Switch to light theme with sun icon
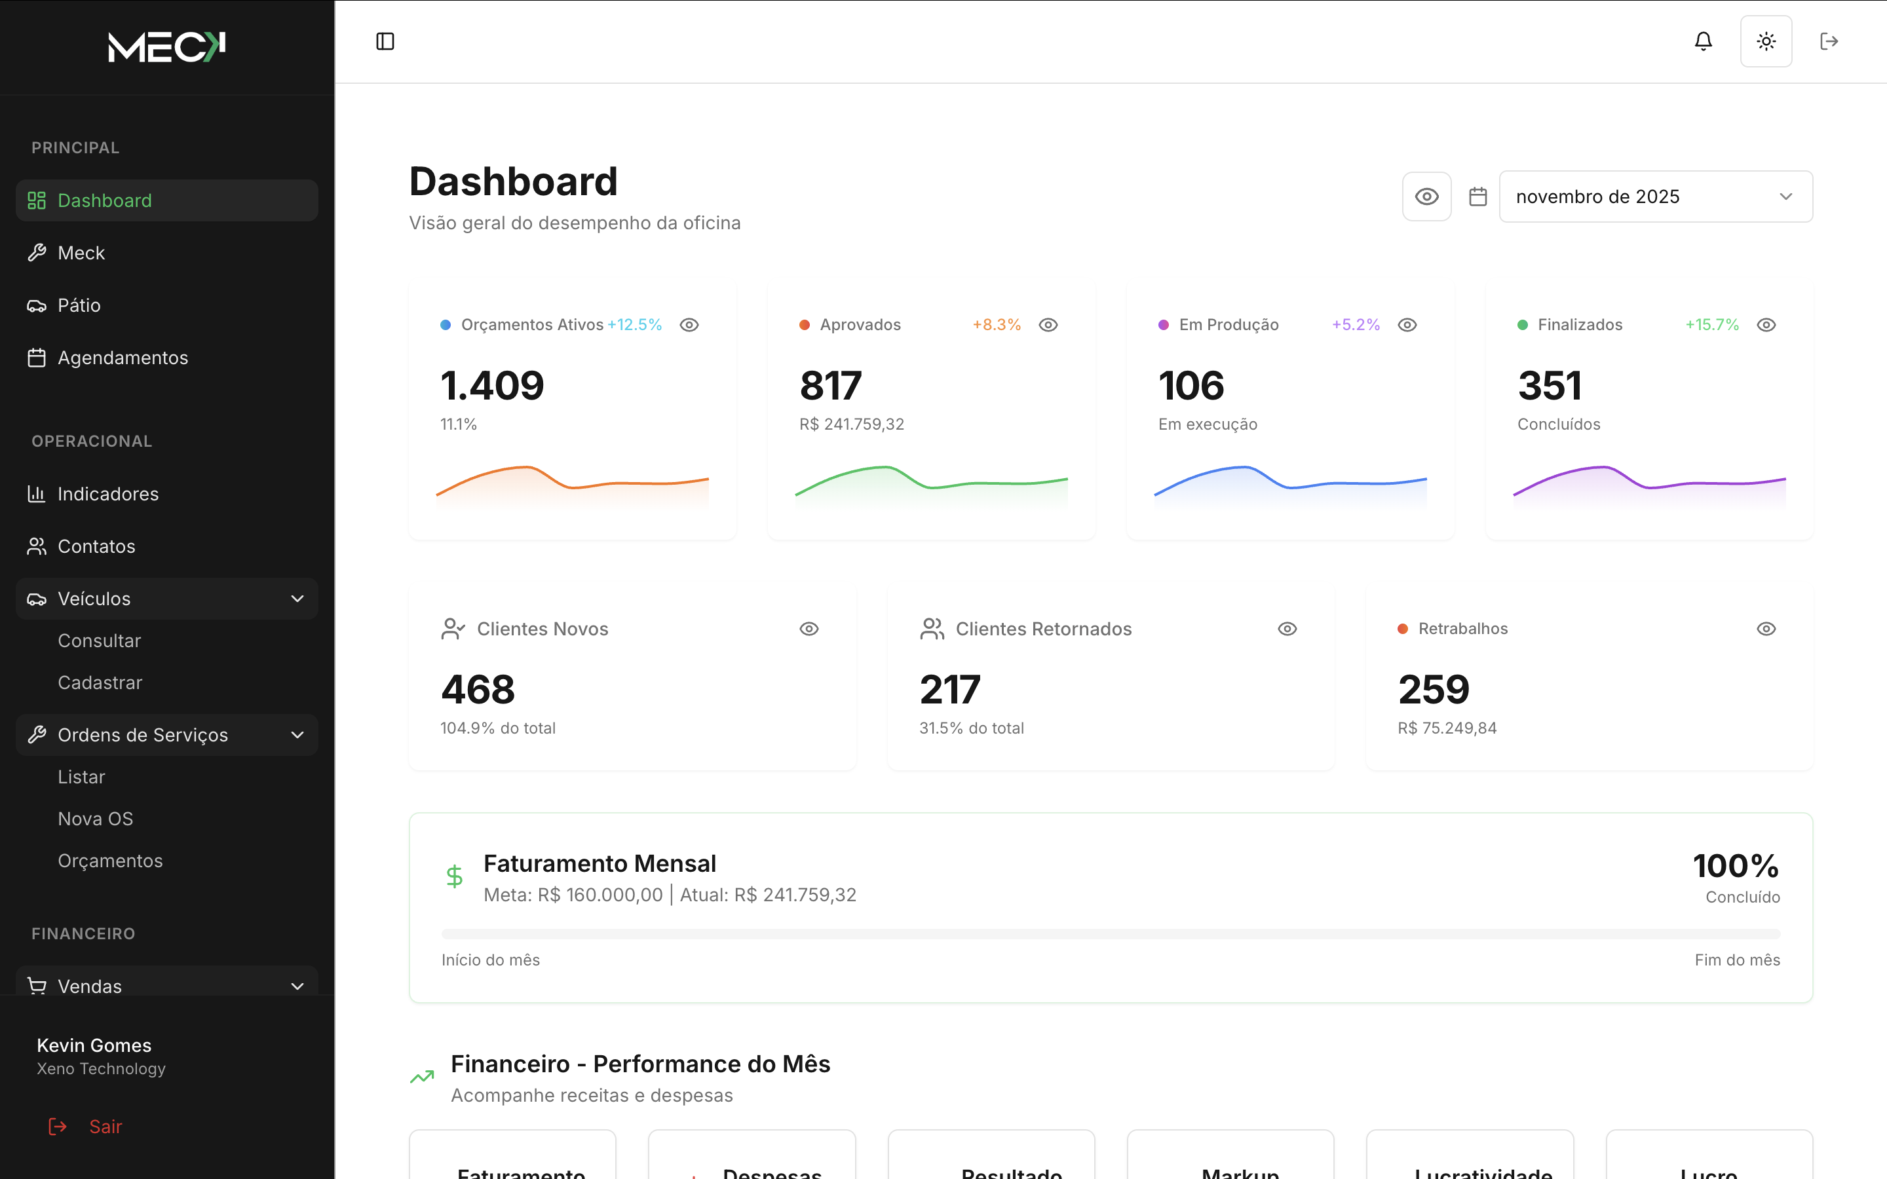1887x1179 pixels. point(1766,41)
